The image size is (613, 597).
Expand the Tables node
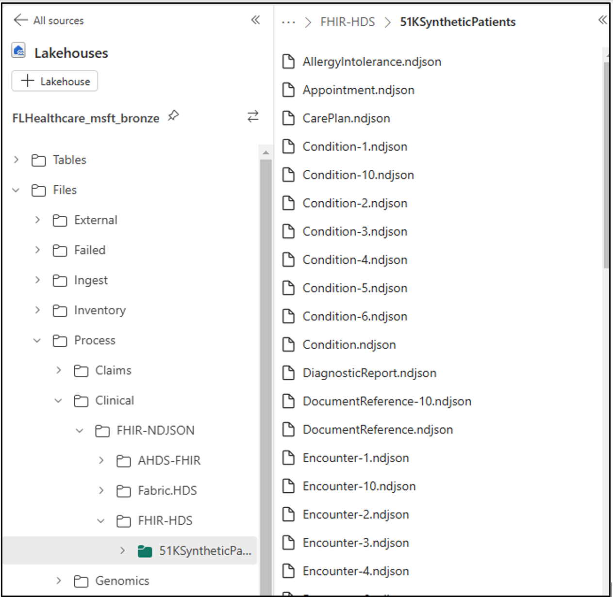pos(16,160)
